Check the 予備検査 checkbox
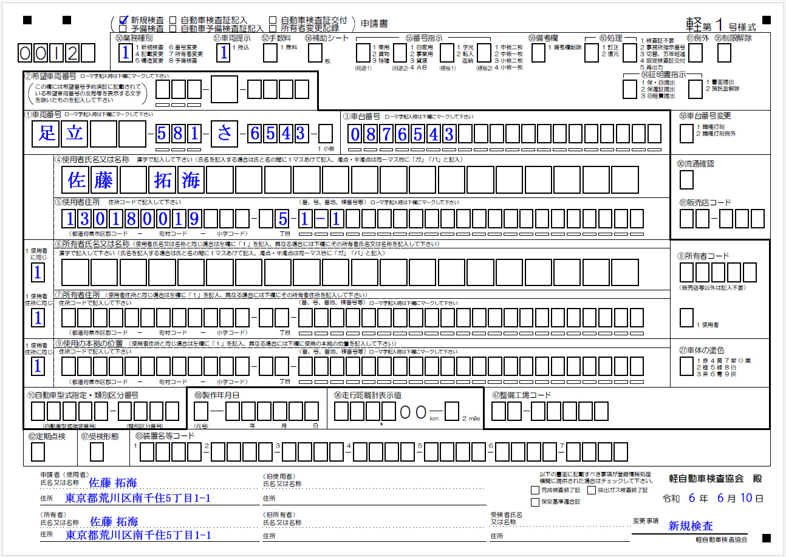 124,28
